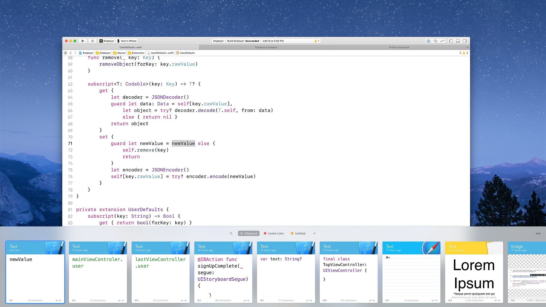Click the Stop button in the toolbar
Viewport: 546px width, 307px height.
click(x=93, y=41)
